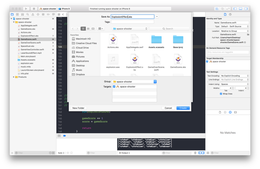Click Create to save the file
This screenshot has width=260, height=169.
pyautogui.click(x=183, y=108)
